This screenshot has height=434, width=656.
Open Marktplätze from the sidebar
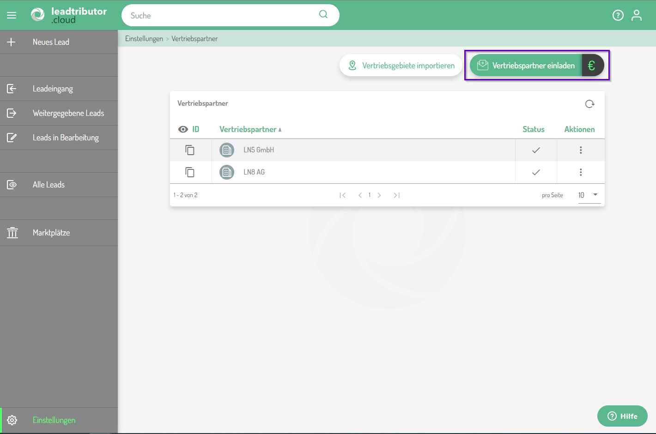[51, 233]
